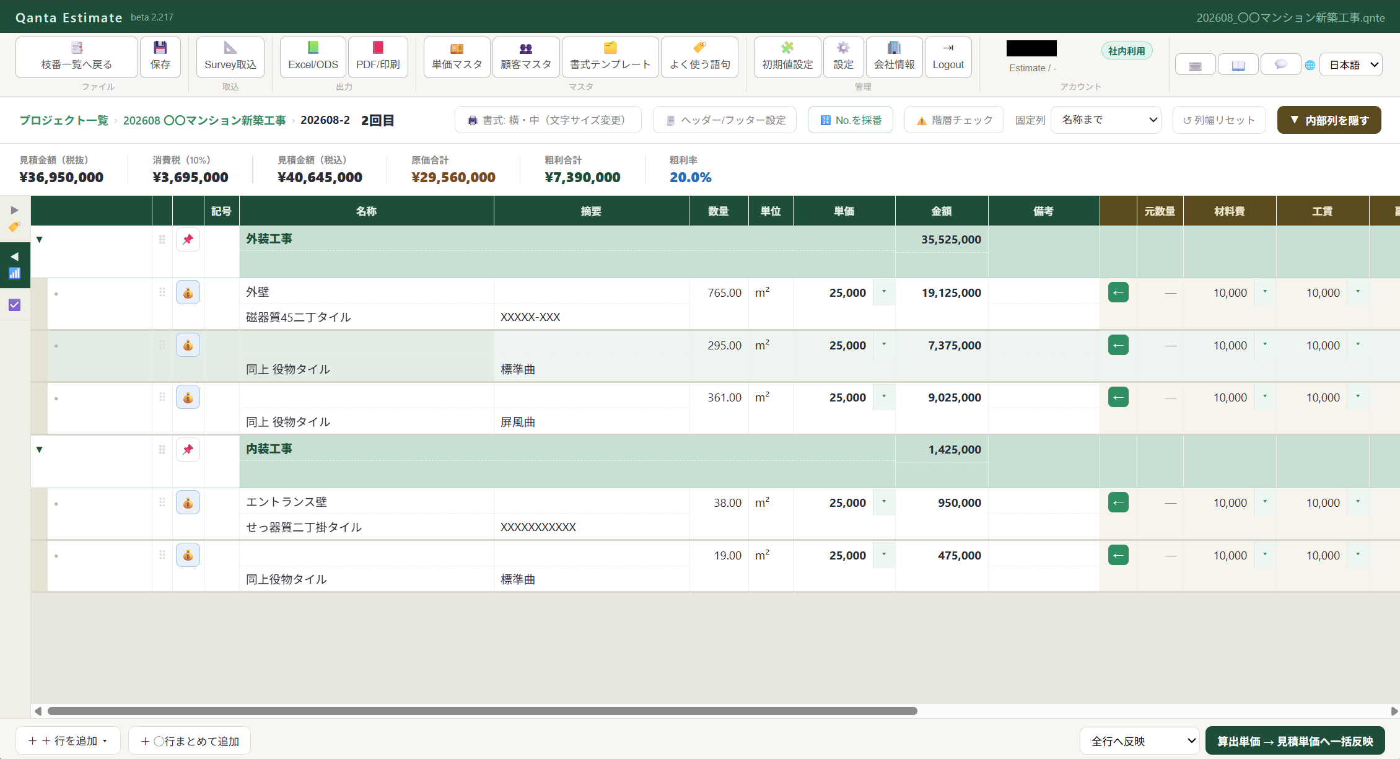Image resolution: width=1400 pixels, height=759 pixels.
Task: Click money bag icon on エントランス壁 row
Action: [x=188, y=502]
